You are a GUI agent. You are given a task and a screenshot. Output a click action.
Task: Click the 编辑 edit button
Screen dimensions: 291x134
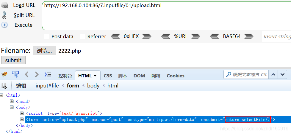tap(21, 86)
